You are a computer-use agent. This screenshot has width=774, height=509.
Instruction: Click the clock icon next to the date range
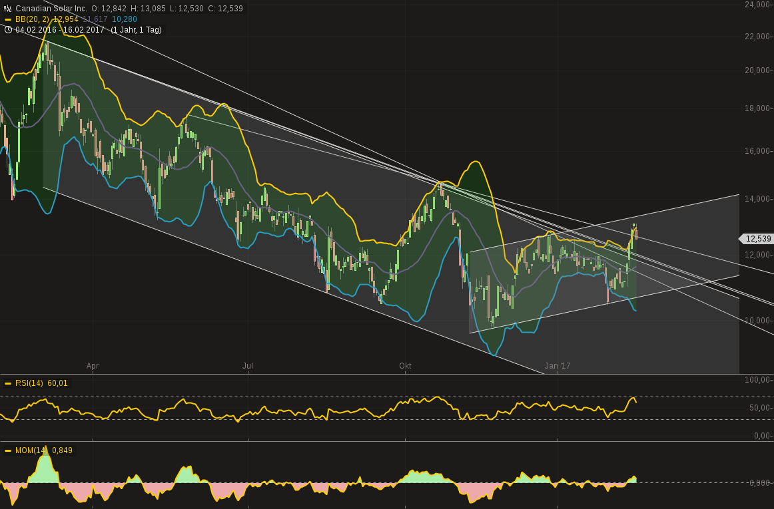(8, 30)
